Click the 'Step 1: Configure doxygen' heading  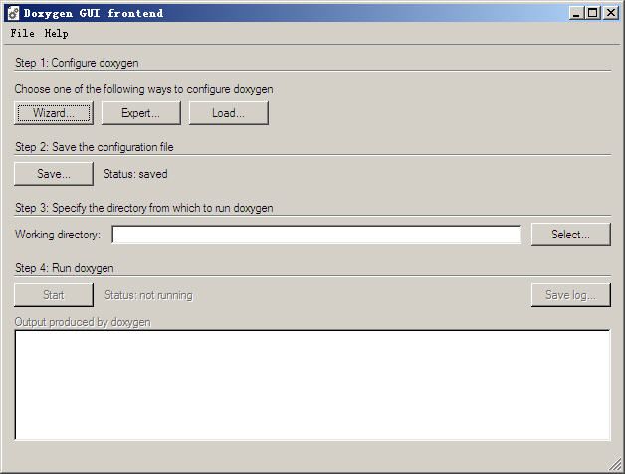[77, 63]
